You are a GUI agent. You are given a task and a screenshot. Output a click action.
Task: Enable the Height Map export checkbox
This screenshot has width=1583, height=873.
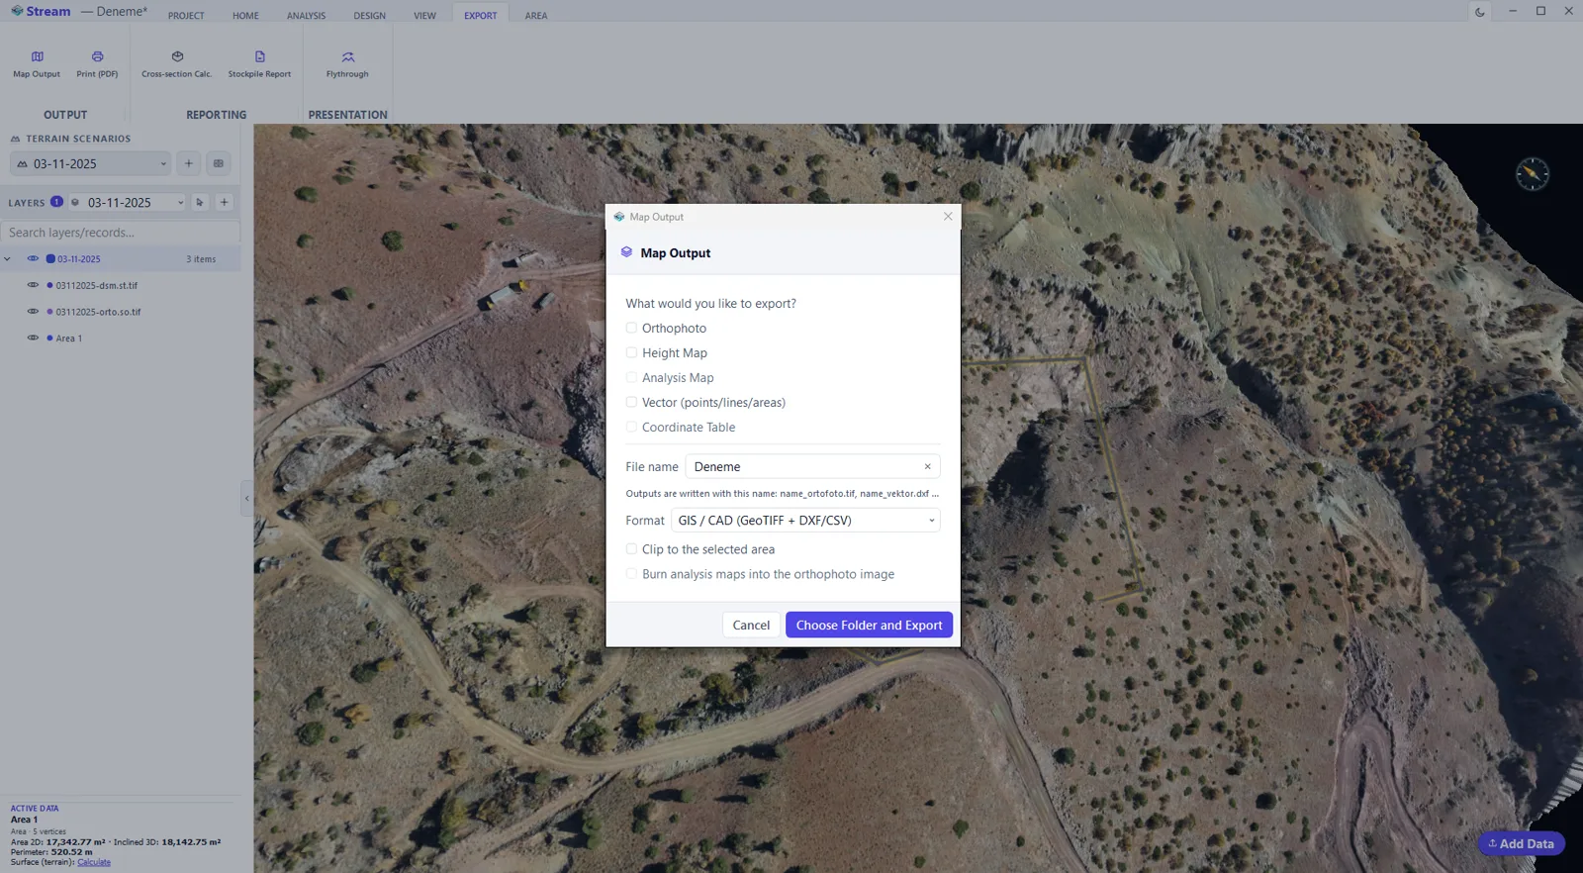click(631, 352)
